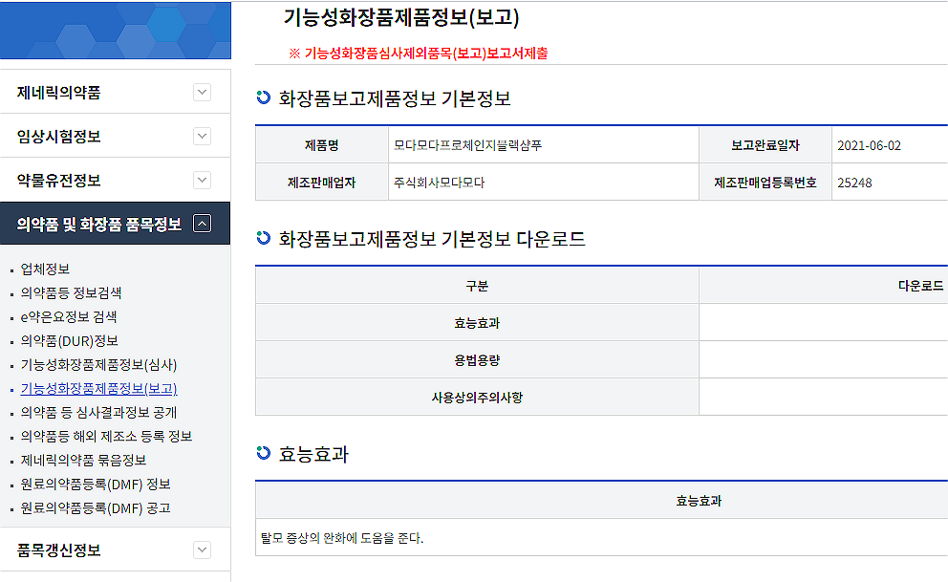Open 제네릭의약품 묶음정보 link
Image resolution: width=948 pixels, height=582 pixels.
coord(83,460)
